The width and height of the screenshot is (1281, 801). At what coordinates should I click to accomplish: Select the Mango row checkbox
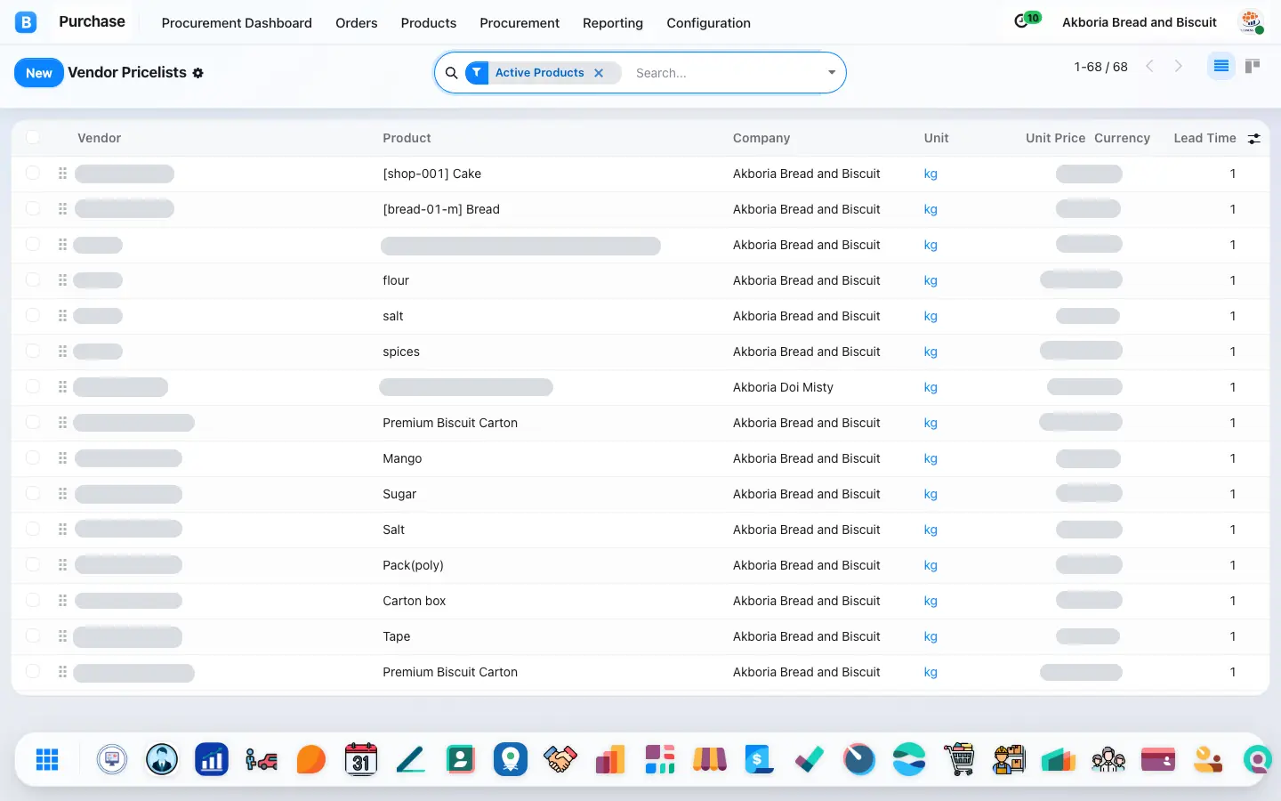tap(33, 457)
